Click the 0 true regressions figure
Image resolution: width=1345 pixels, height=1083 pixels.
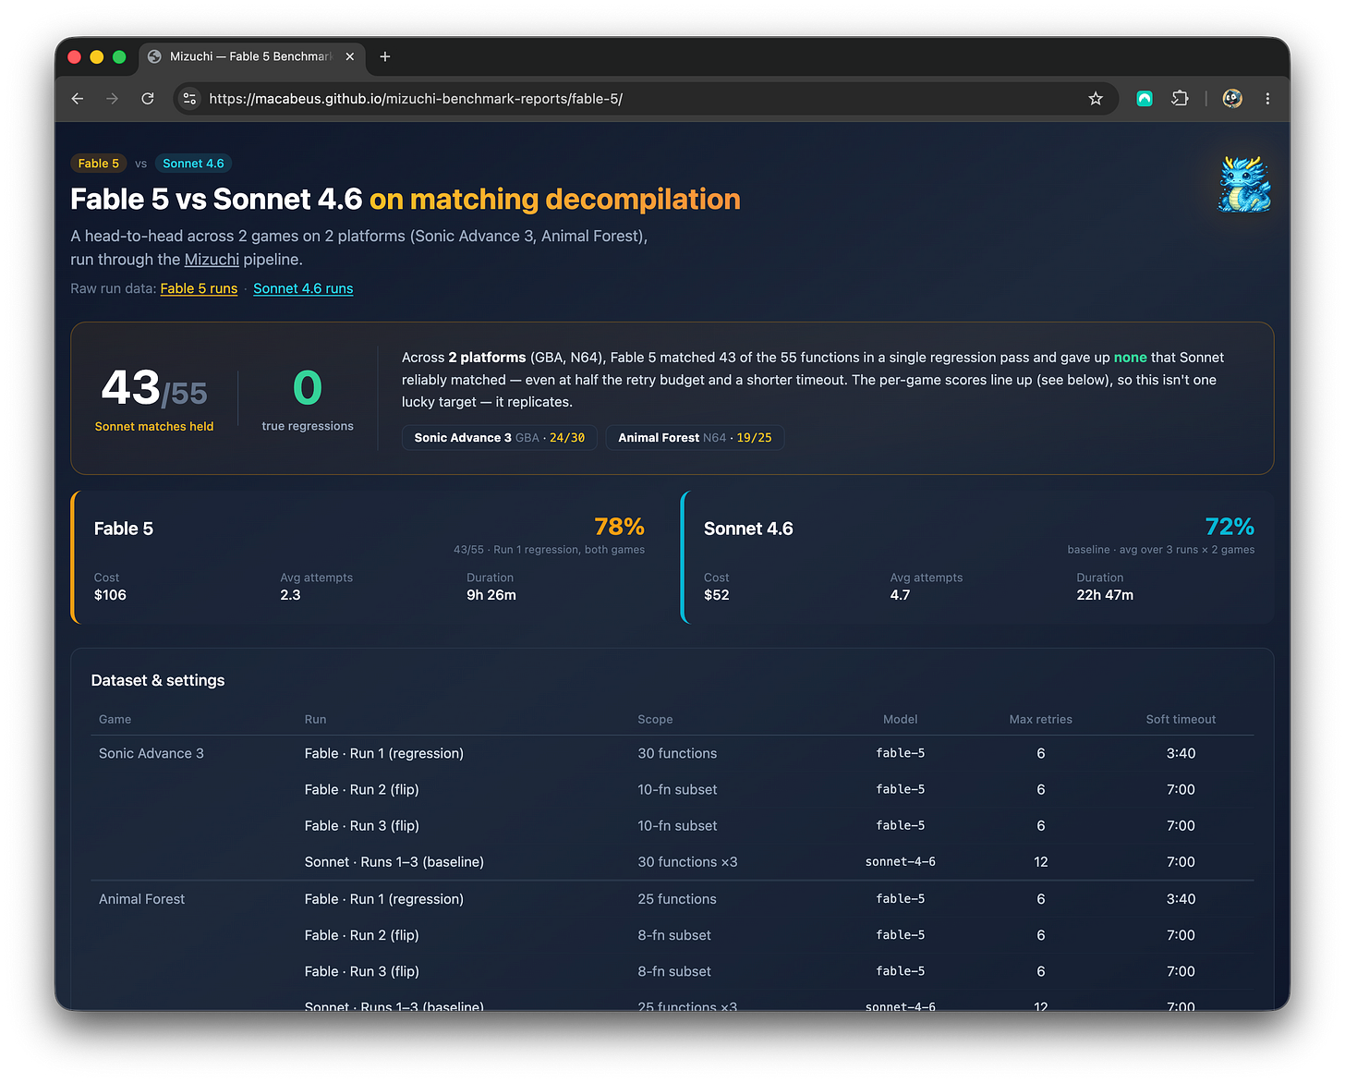[x=308, y=398]
